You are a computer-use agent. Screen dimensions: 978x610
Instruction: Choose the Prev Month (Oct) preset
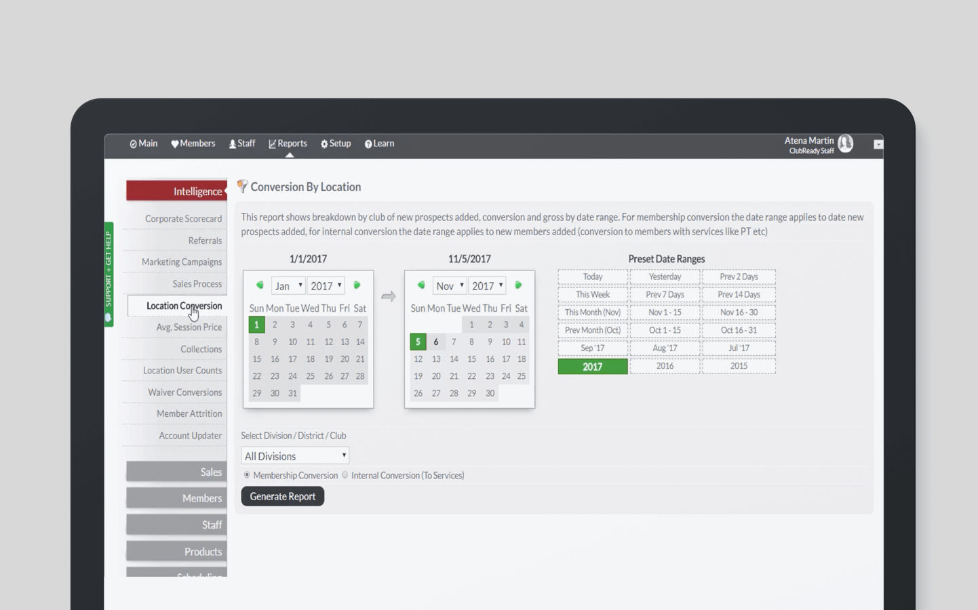click(x=593, y=330)
